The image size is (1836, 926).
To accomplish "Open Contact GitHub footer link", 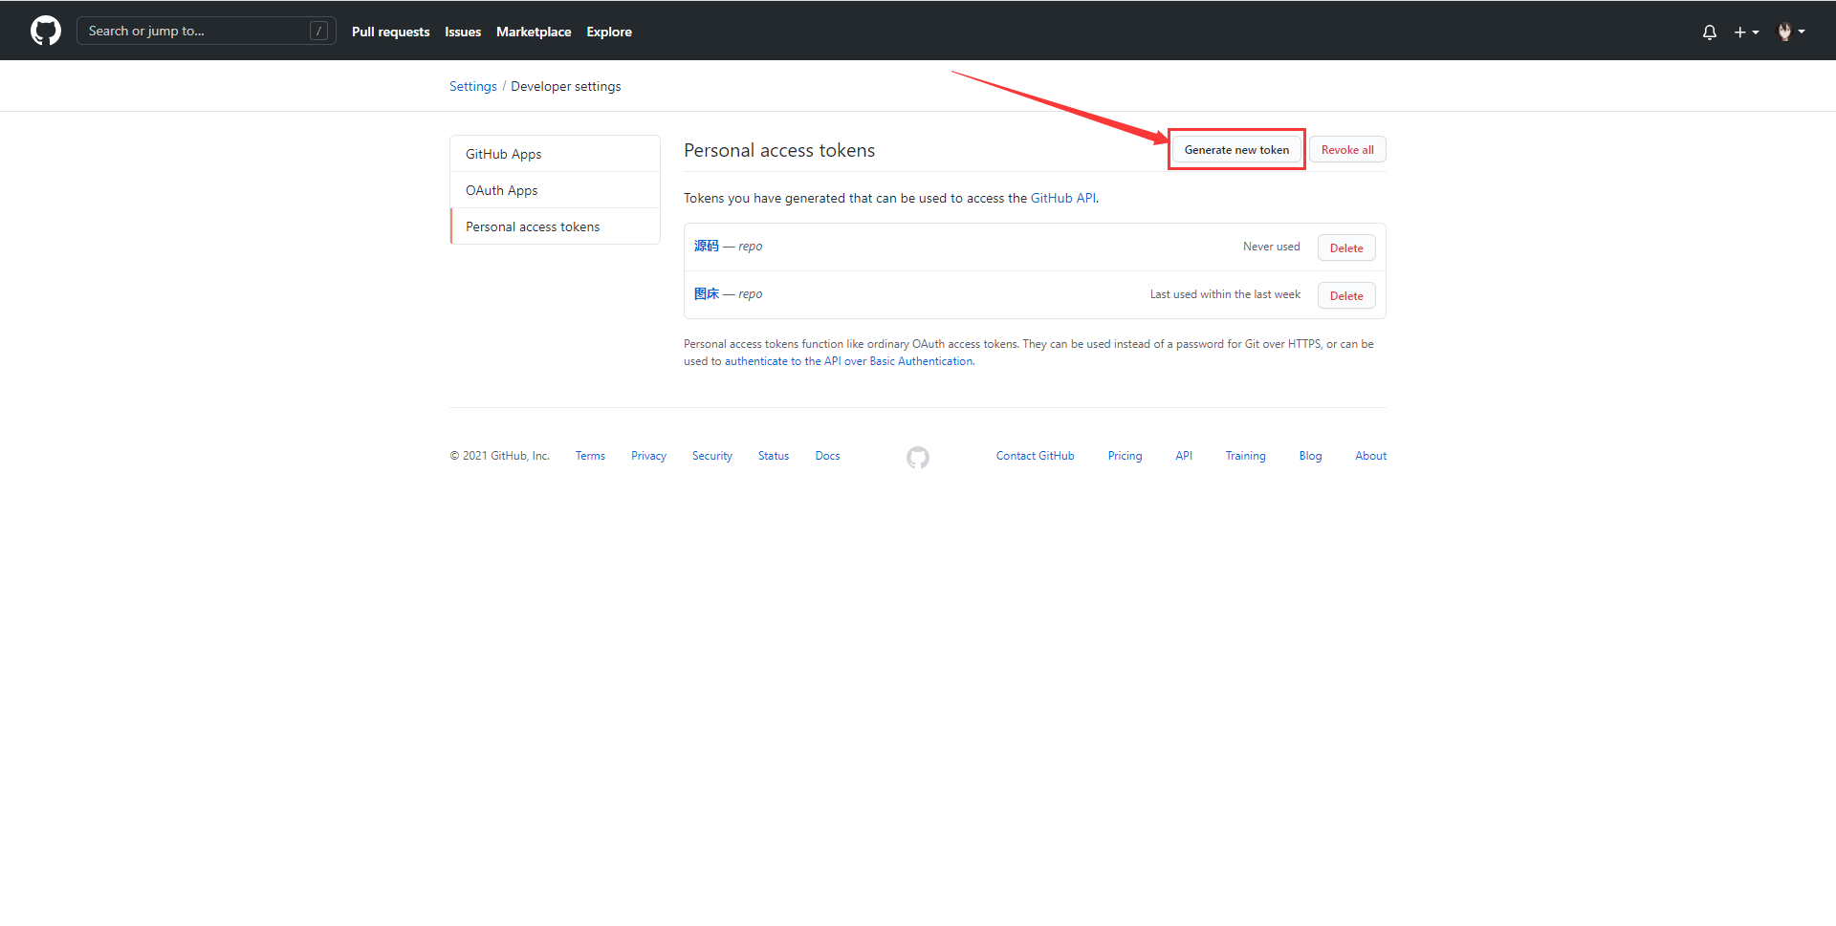I will pyautogui.click(x=1035, y=456).
